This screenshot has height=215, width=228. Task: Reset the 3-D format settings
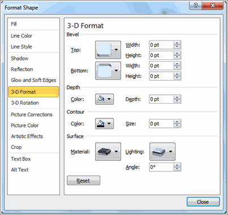point(84,181)
